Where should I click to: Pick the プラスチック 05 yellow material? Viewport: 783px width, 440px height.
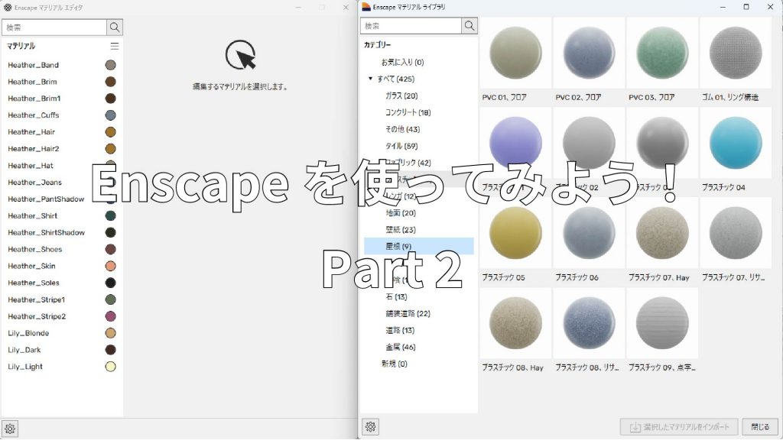click(515, 232)
